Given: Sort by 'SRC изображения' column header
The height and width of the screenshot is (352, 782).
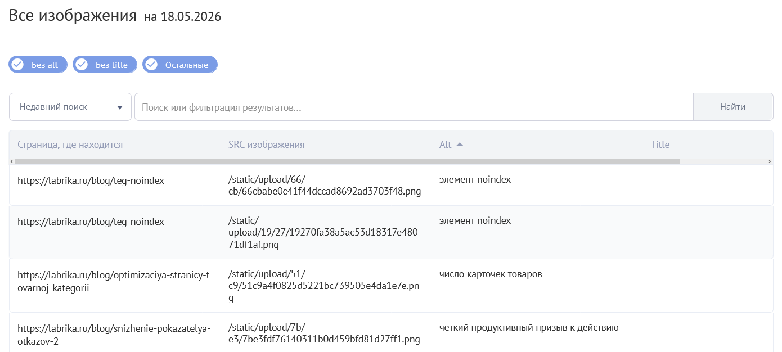Looking at the screenshot, I should pyautogui.click(x=266, y=145).
